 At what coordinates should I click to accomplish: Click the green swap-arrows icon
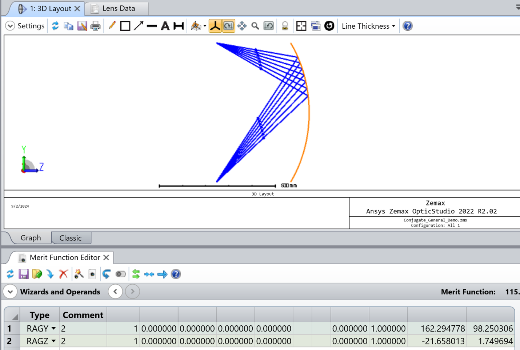136,274
